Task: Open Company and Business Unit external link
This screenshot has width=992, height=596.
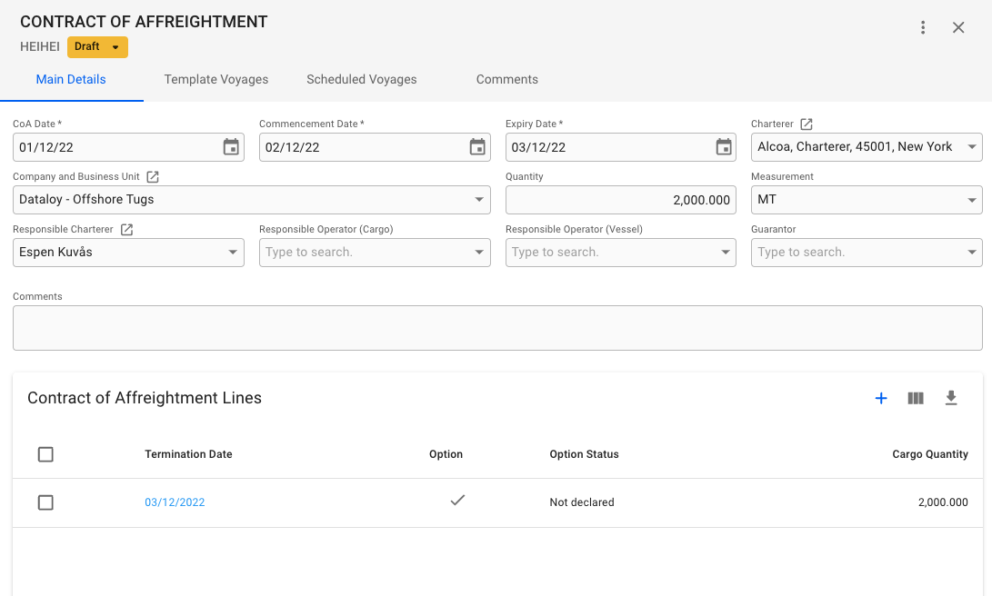Action: tap(153, 177)
